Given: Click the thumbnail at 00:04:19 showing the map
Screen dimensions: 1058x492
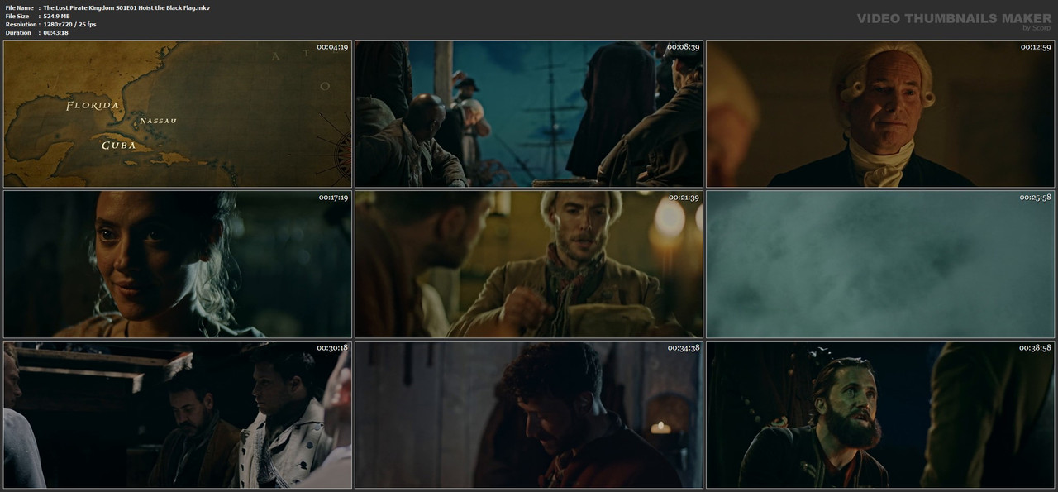Looking at the screenshot, I should pyautogui.click(x=178, y=113).
